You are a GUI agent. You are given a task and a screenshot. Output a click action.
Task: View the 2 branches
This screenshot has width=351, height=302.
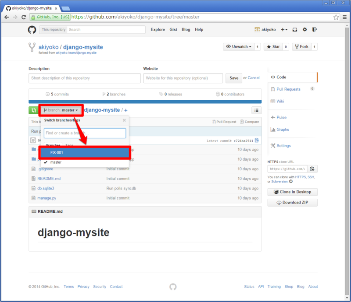click(x=114, y=94)
